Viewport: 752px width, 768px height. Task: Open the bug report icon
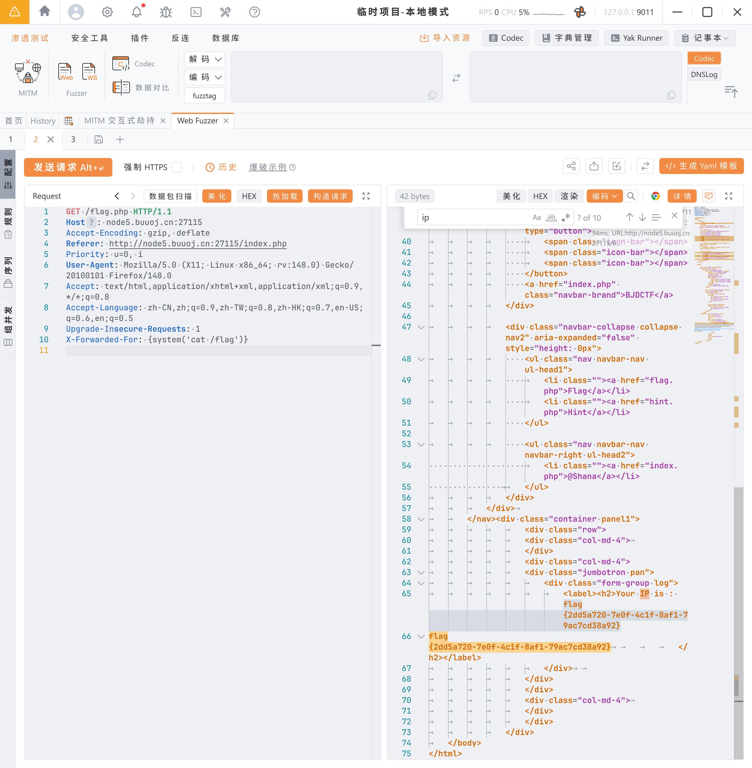pos(166,12)
